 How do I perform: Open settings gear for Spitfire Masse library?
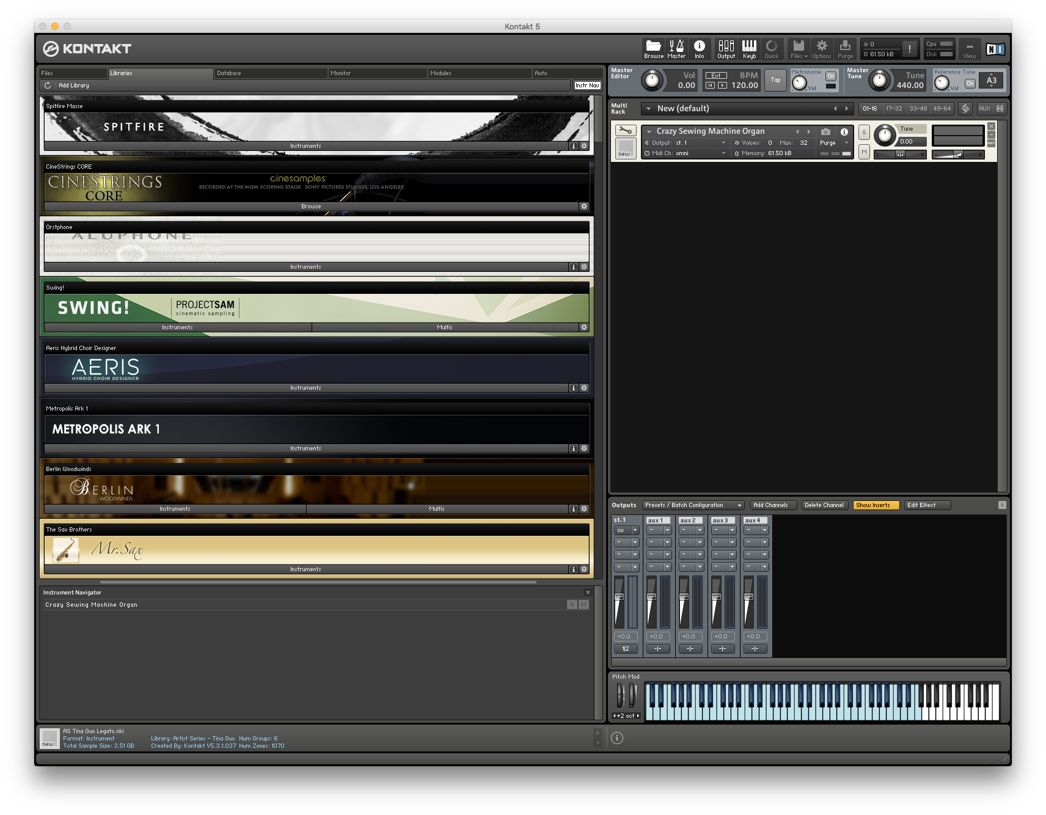(584, 146)
